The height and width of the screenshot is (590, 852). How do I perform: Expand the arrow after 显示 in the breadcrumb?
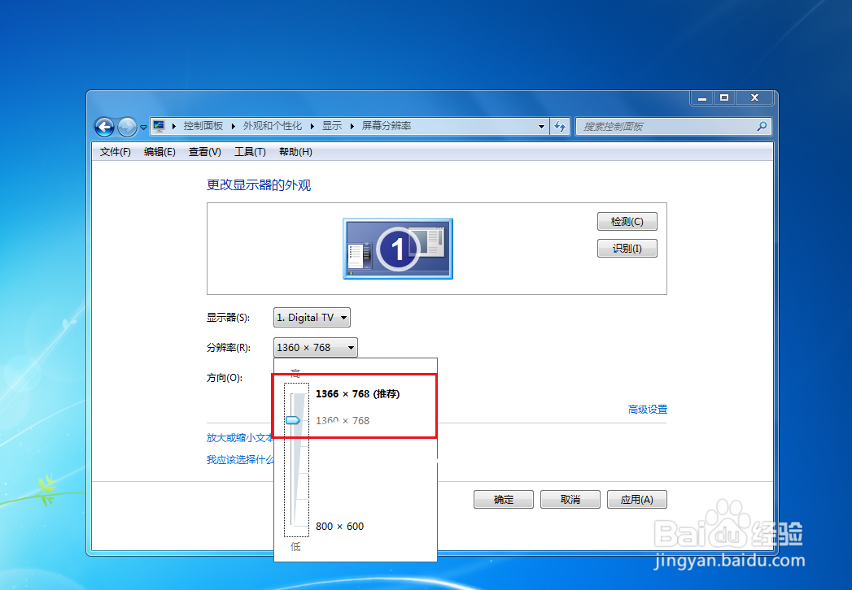[352, 126]
